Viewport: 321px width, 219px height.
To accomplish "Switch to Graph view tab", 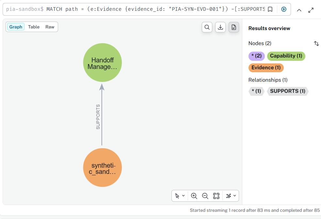I will point(16,27).
